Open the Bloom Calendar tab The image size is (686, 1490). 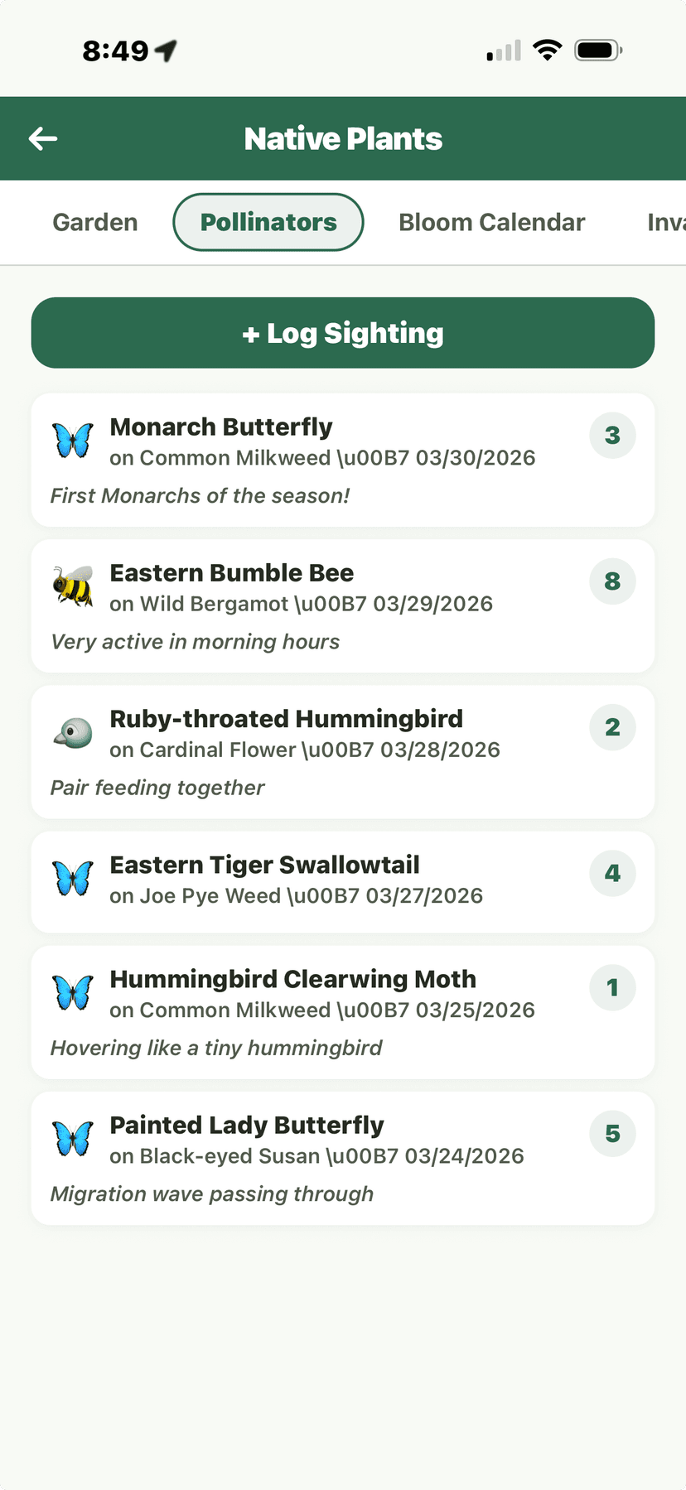[x=492, y=222]
